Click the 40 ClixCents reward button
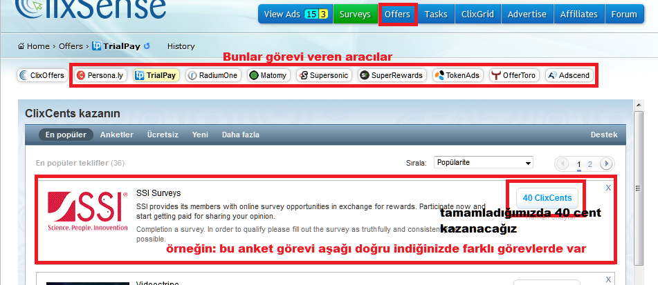This screenshot has width=658, height=285. pyautogui.click(x=547, y=198)
